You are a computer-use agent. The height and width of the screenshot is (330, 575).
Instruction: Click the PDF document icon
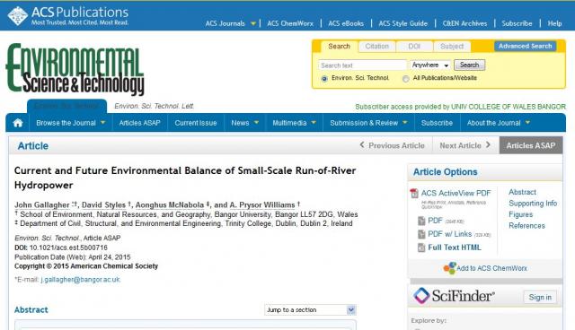421,221
